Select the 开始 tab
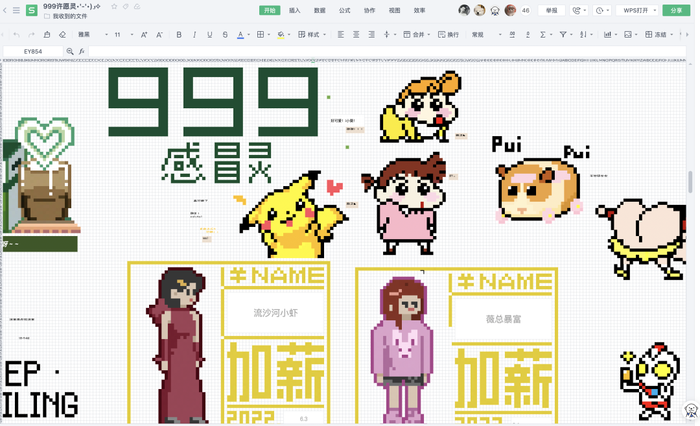Screen dimensions: 700x426 tap(270, 10)
